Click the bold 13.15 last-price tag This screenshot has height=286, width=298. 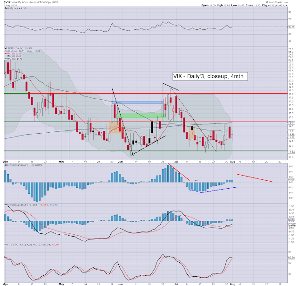click(x=291, y=135)
